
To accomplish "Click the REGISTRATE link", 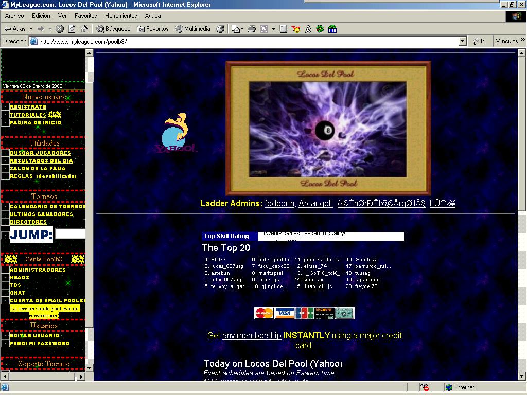I will pos(28,107).
